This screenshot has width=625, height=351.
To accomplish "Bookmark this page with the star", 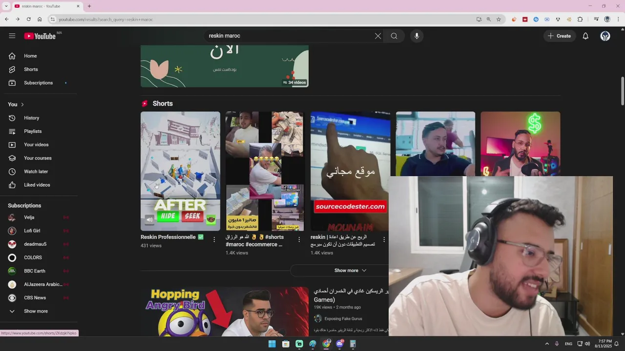I will pyautogui.click(x=499, y=19).
